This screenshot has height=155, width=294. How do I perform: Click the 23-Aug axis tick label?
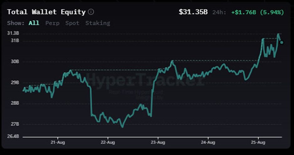click(158, 142)
